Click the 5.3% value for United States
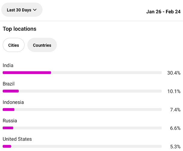 tap(175, 146)
